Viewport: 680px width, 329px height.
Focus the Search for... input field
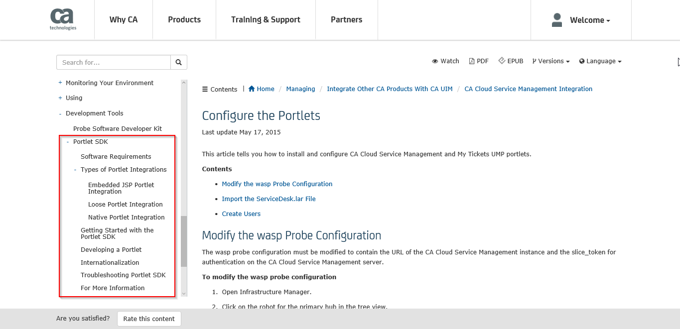pos(114,62)
